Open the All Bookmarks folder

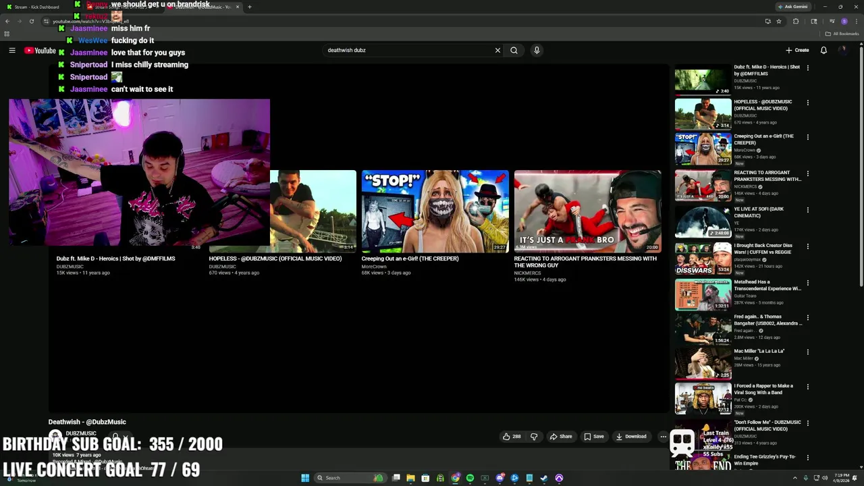[x=842, y=34]
